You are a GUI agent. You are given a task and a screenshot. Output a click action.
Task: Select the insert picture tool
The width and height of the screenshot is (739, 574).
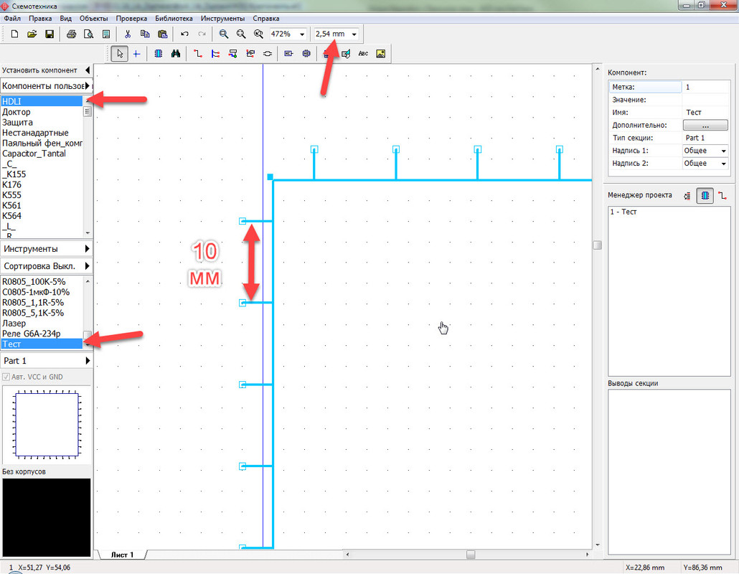[381, 54]
